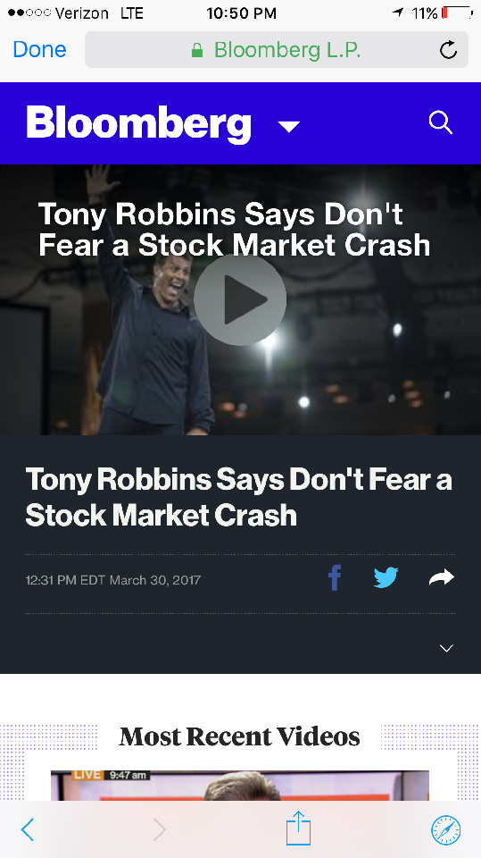
Task: Tap the Bloomberg L.P. address bar
Action: [x=276, y=50]
